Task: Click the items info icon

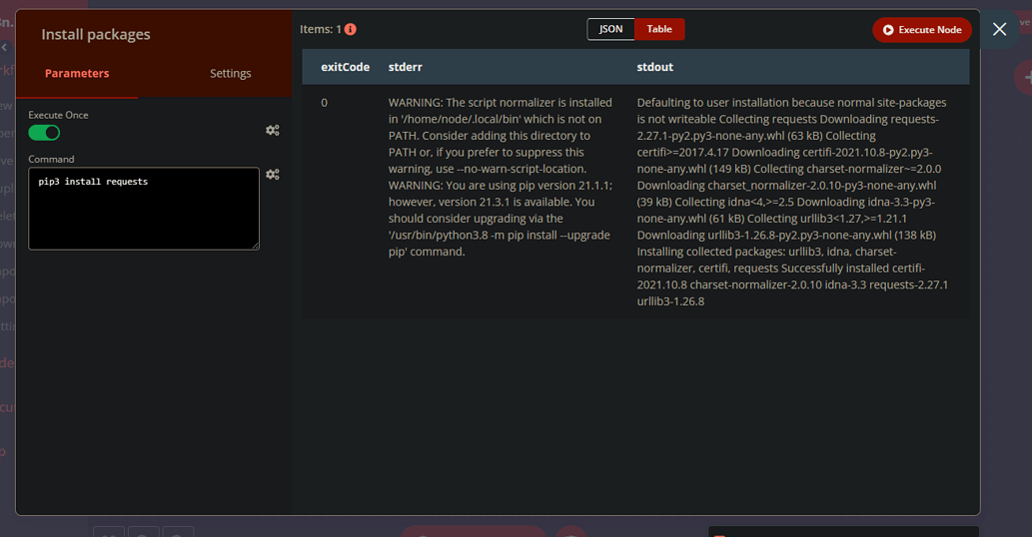Action: pyautogui.click(x=350, y=29)
